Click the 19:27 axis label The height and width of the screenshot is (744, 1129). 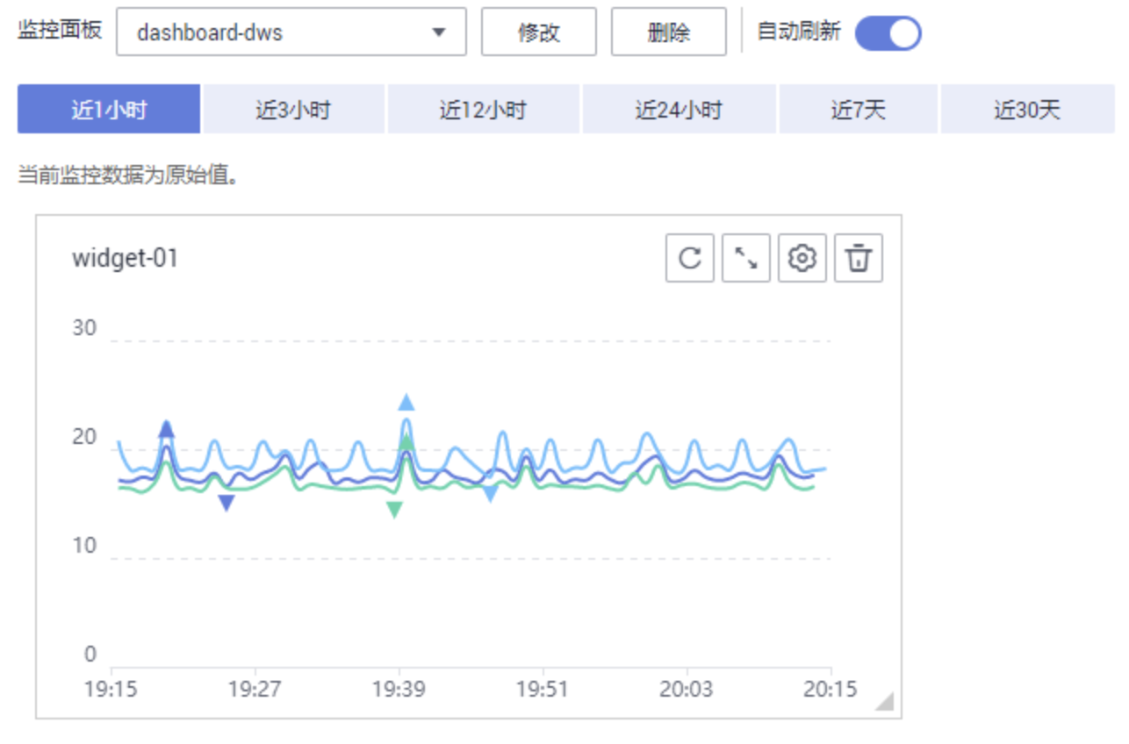(x=255, y=689)
